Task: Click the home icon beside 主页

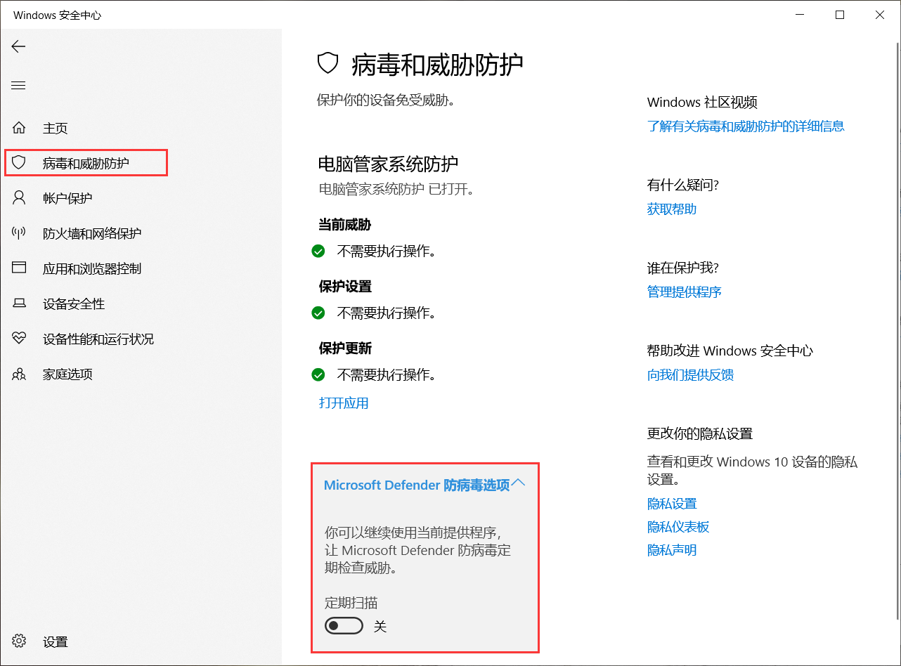Action: click(19, 128)
